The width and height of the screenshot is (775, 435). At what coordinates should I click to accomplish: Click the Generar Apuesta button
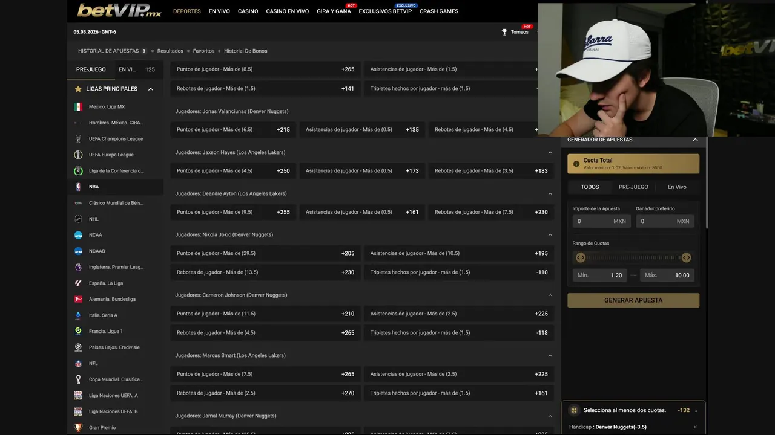(633, 300)
